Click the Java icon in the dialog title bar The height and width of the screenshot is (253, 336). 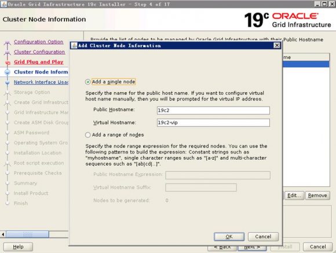coord(74,46)
